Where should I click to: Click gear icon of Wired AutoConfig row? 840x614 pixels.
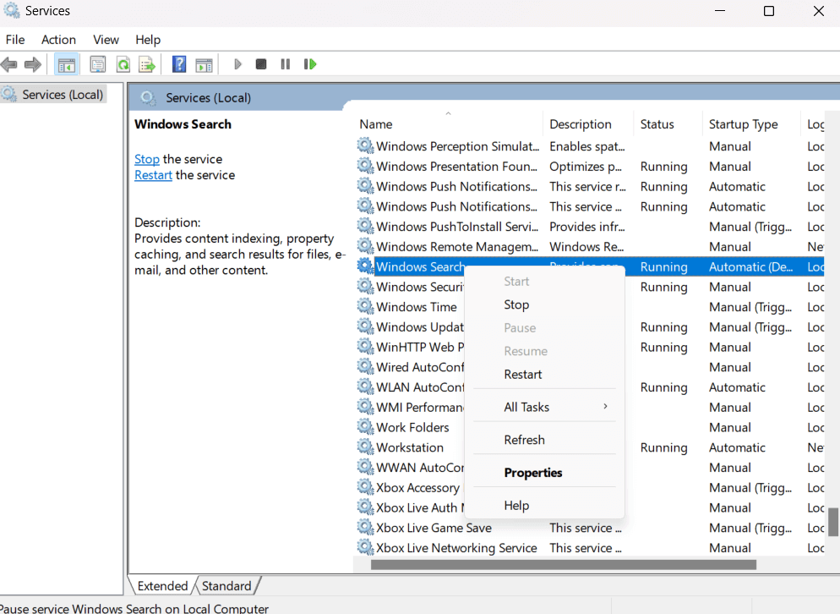(x=365, y=367)
